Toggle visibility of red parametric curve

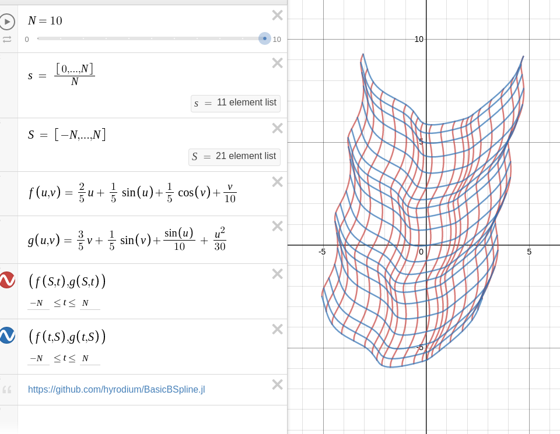pos(6,280)
